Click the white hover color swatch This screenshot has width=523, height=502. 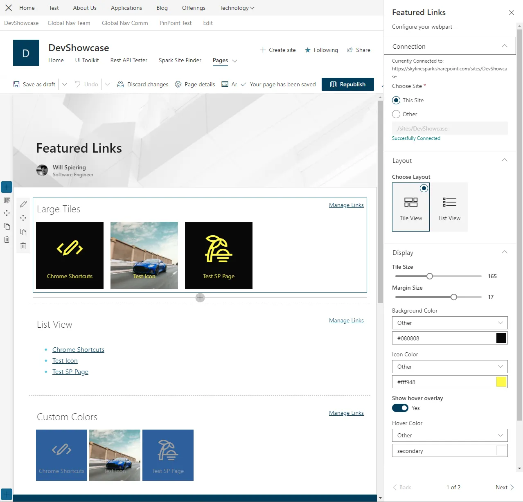pyautogui.click(x=501, y=450)
